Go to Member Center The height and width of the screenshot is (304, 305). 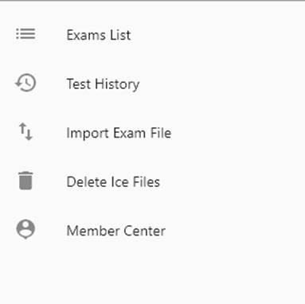152,230
